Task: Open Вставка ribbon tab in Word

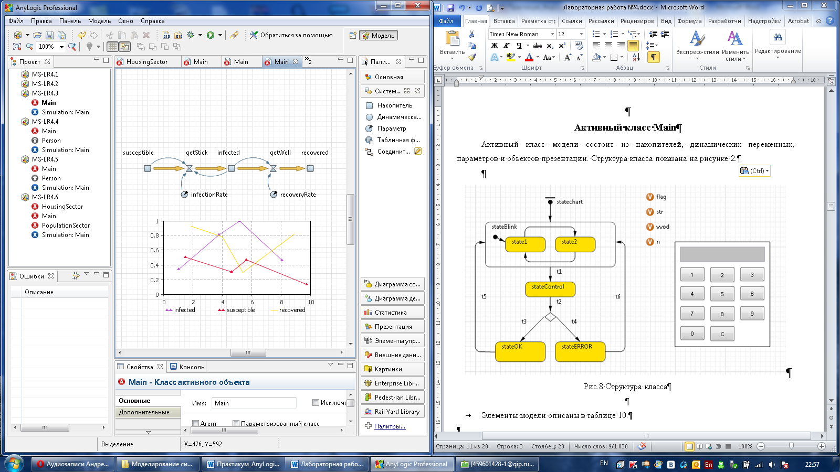Action: point(503,21)
